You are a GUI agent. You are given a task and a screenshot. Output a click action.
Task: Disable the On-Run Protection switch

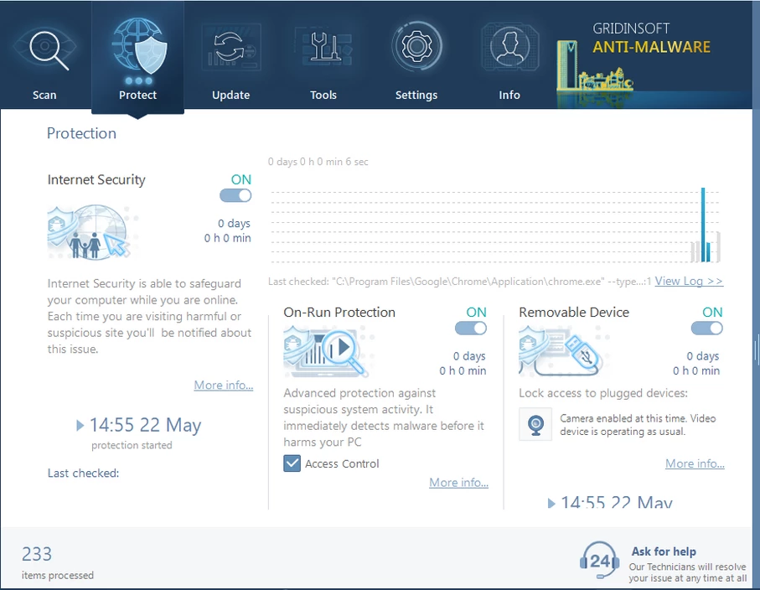pyautogui.click(x=470, y=328)
